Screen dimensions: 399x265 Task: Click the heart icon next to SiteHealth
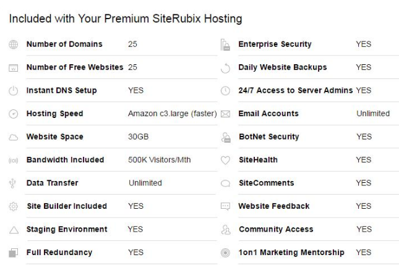click(x=225, y=160)
